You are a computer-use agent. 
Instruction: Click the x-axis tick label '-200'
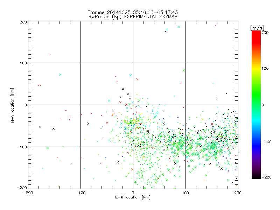click(x=28, y=193)
